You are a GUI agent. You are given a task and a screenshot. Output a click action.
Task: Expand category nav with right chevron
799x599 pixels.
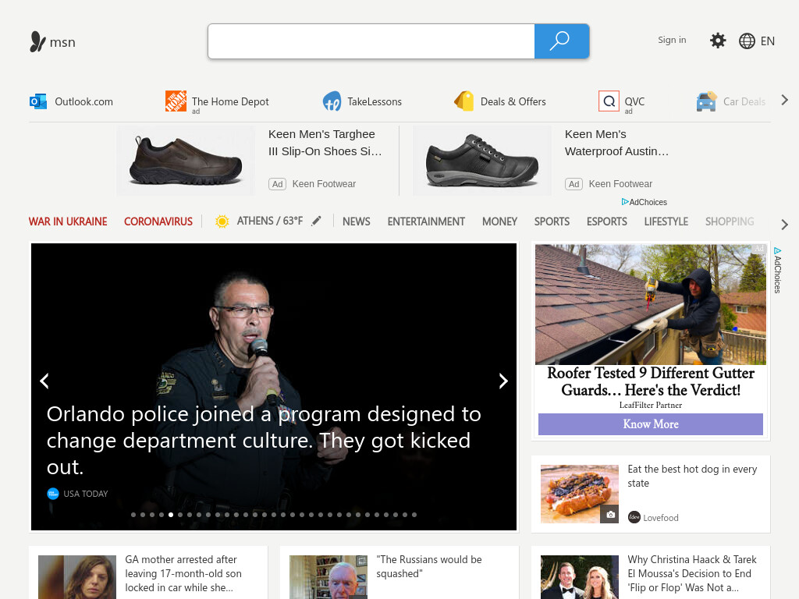pos(785,225)
